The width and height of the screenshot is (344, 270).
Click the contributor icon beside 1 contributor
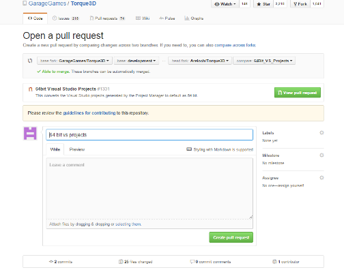[x=274, y=262]
